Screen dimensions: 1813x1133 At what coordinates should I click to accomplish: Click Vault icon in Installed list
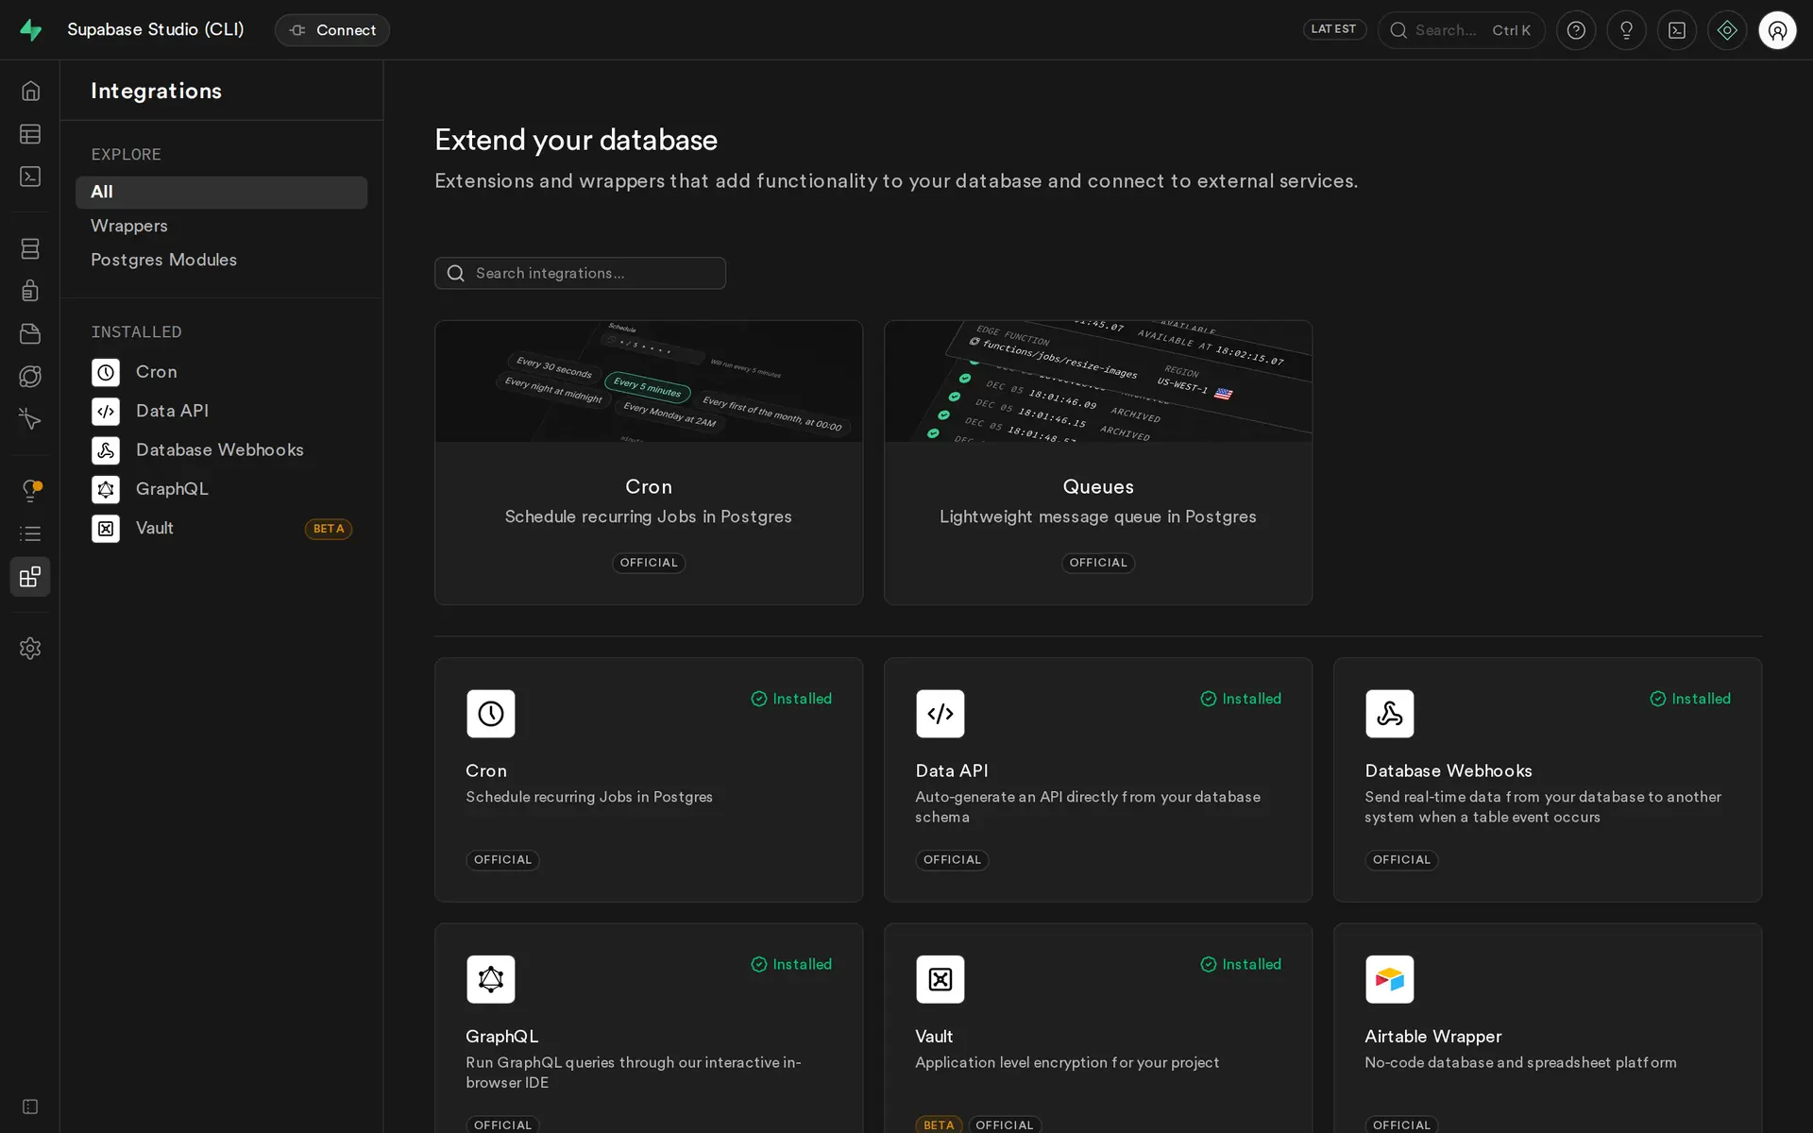106,529
